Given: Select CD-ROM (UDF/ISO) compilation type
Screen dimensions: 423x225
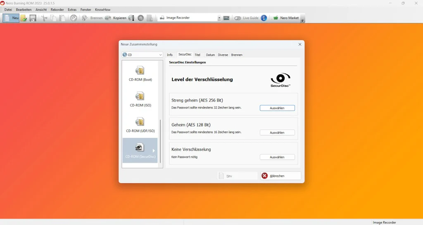Looking at the screenshot, I should [140, 125].
